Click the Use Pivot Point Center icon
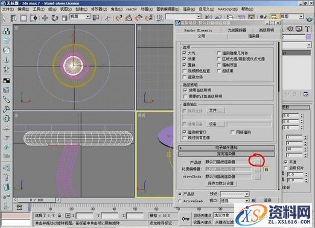315x228 pixels. (x=96, y=18)
